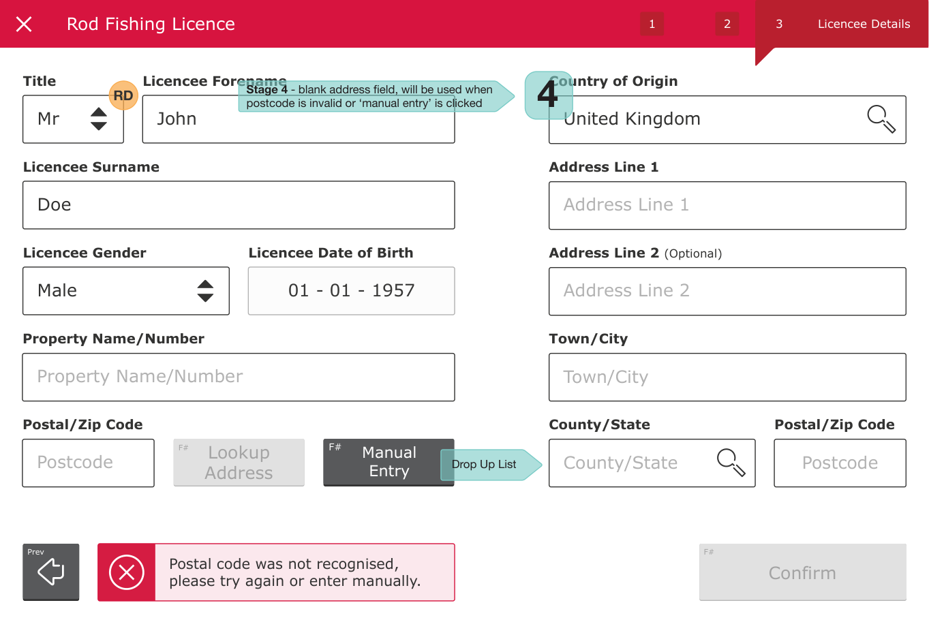
Task: Click the Lookup Address button
Action: point(239,463)
